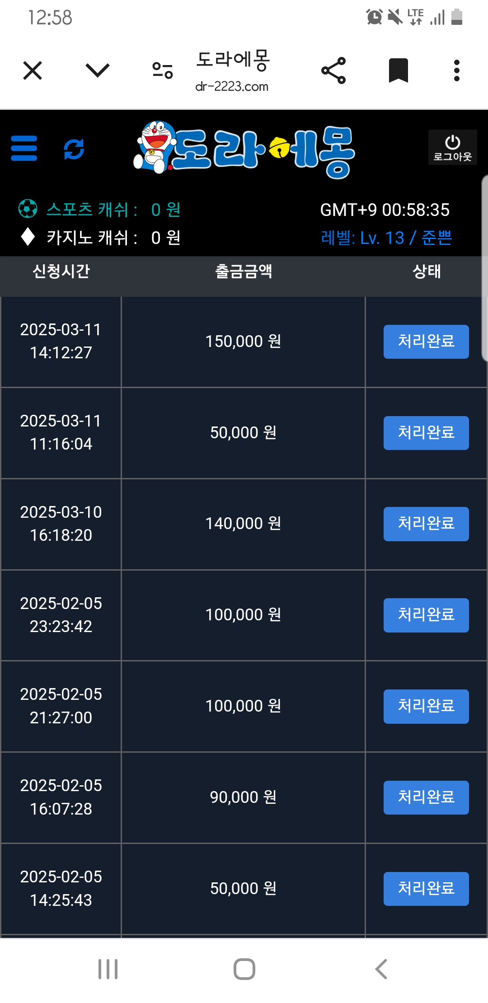Click status button for 90,000 원 withdrawal
Image resolution: width=488 pixels, height=1003 pixels.
(x=426, y=797)
